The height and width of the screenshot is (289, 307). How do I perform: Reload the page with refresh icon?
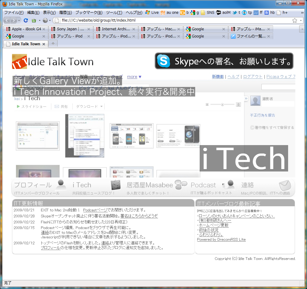tap(26, 20)
